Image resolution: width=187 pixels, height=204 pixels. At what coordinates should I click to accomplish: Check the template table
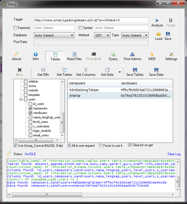click(26, 95)
